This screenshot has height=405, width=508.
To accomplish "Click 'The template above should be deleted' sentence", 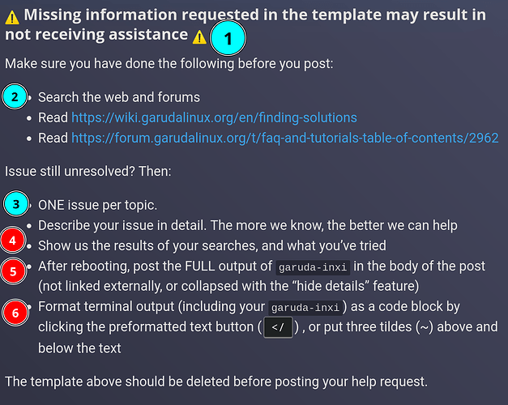I will click(x=216, y=382).
